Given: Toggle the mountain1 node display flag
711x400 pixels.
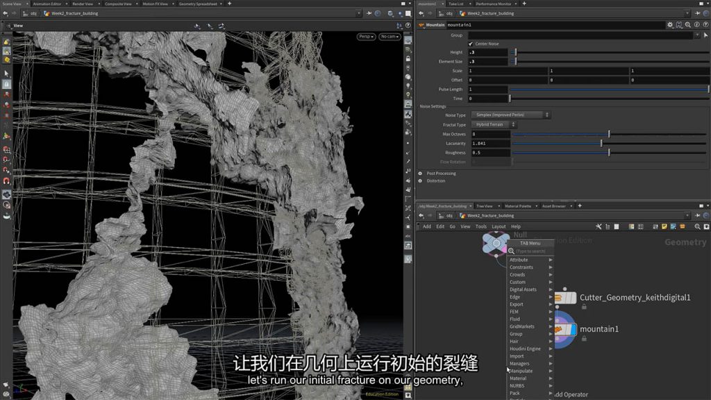Looking at the screenshot, I should click(x=574, y=329).
